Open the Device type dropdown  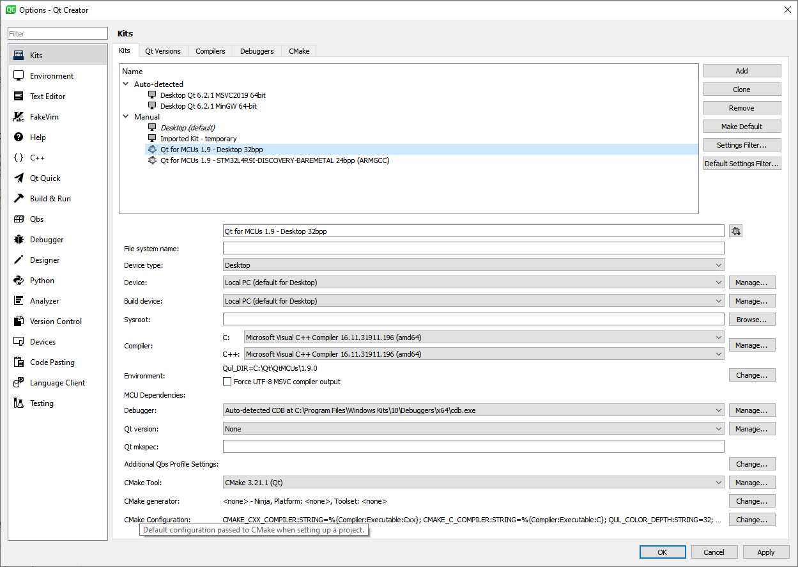473,265
